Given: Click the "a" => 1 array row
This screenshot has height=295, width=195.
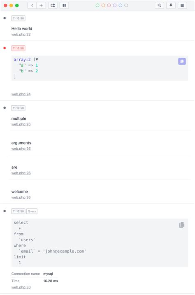Looking at the screenshot, I should pos(28,65).
